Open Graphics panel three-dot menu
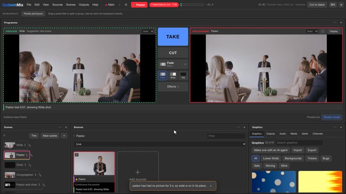The width and height of the screenshot is (346, 194). (335, 127)
